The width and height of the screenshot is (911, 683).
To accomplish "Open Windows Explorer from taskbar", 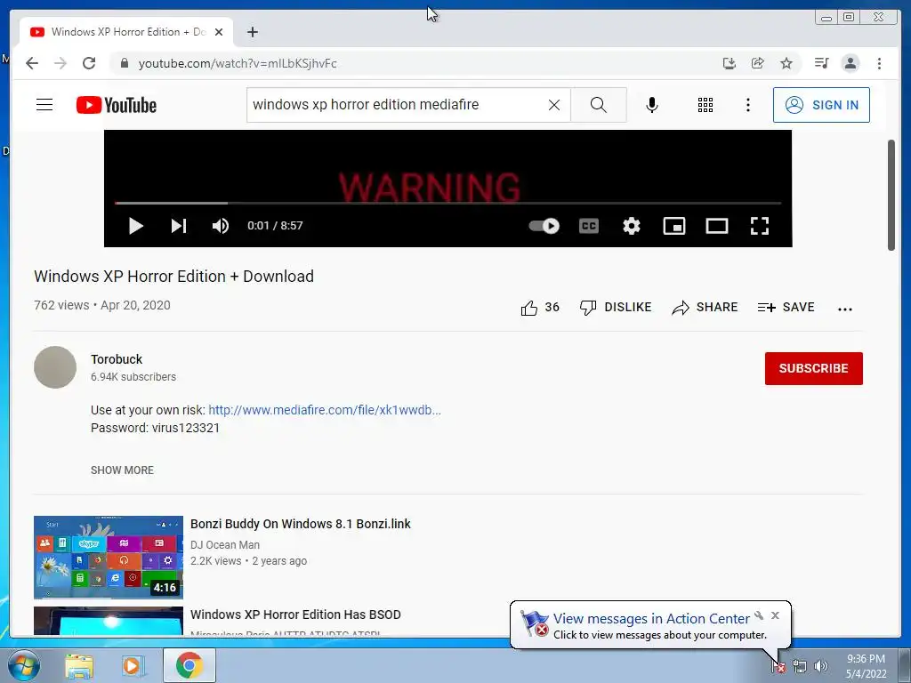I will (x=79, y=665).
